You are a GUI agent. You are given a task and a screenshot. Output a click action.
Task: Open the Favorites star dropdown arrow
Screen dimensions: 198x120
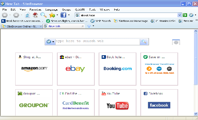point(57,15)
